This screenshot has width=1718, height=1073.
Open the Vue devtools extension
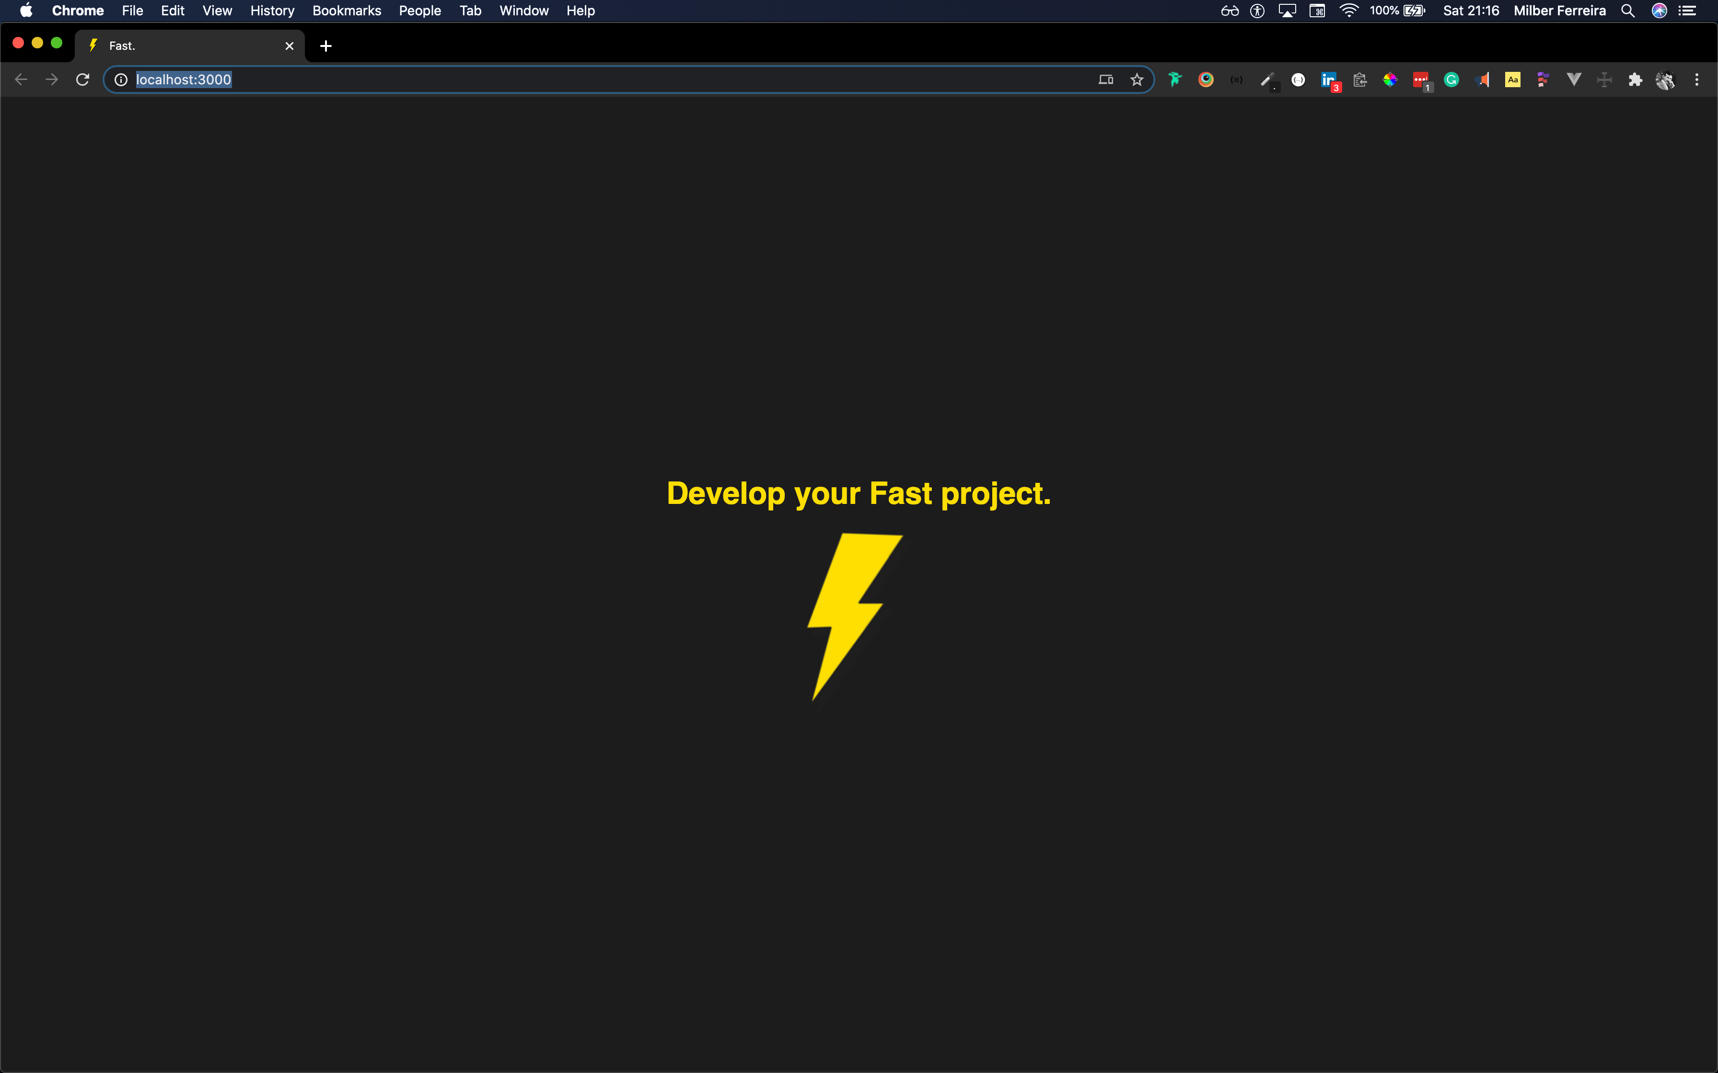1574,80
